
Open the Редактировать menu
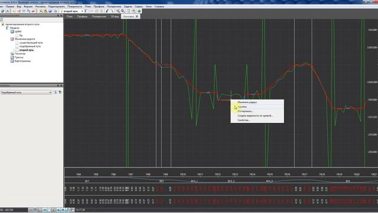click(57, 7)
